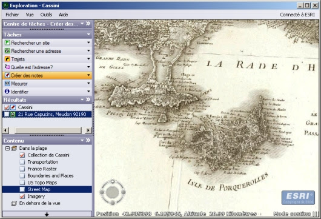Expand the Identifier dropdown arrow
Viewport: 321px width, 219px height.
[88, 92]
